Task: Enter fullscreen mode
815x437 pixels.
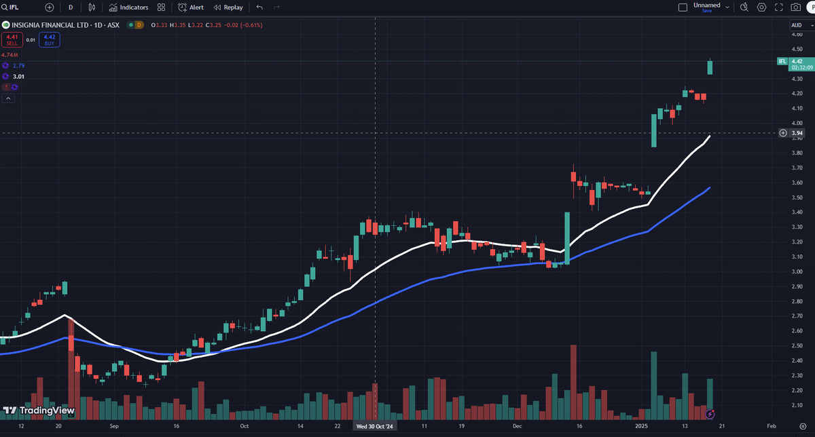Action: [x=778, y=7]
